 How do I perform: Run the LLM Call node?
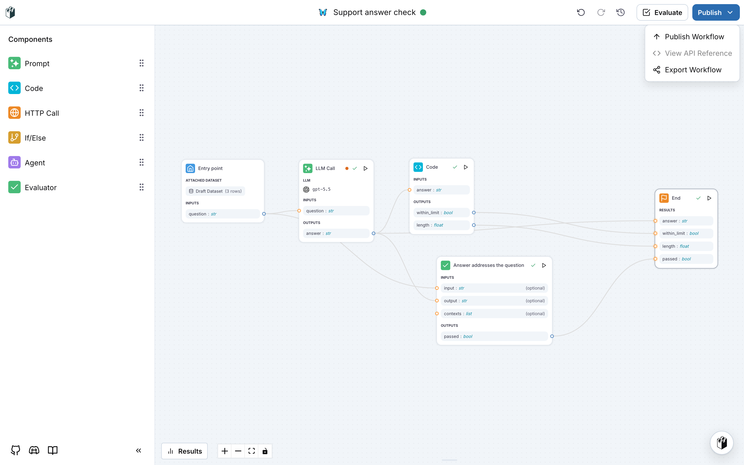coord(366,168)
